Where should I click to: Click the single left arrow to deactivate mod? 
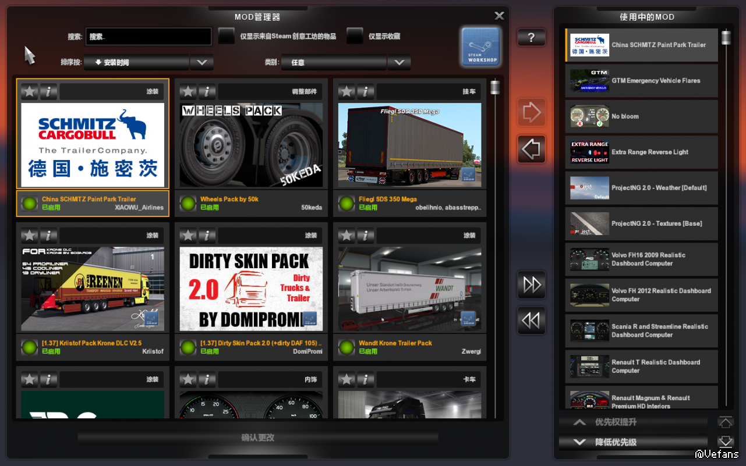(x=531, y=150)
